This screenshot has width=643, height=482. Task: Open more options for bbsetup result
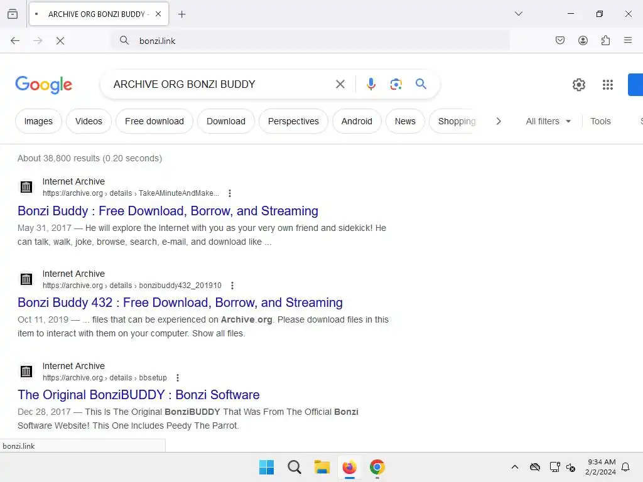pyautogui.click(x=178, y=377)
